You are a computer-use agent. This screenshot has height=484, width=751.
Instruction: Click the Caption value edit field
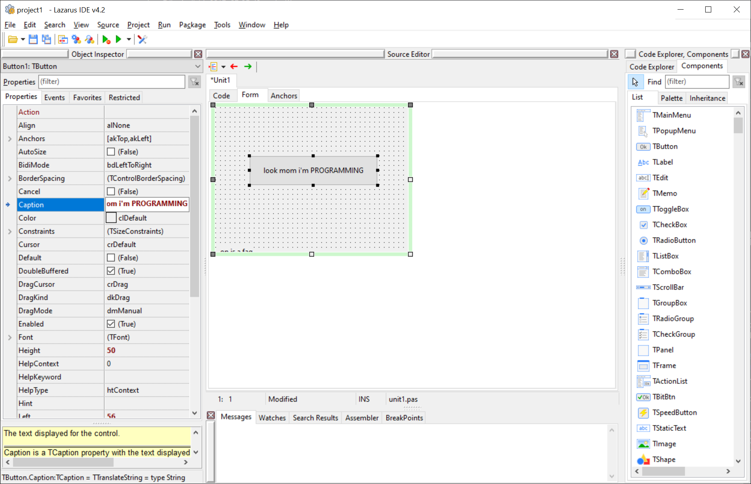[147, 204]
